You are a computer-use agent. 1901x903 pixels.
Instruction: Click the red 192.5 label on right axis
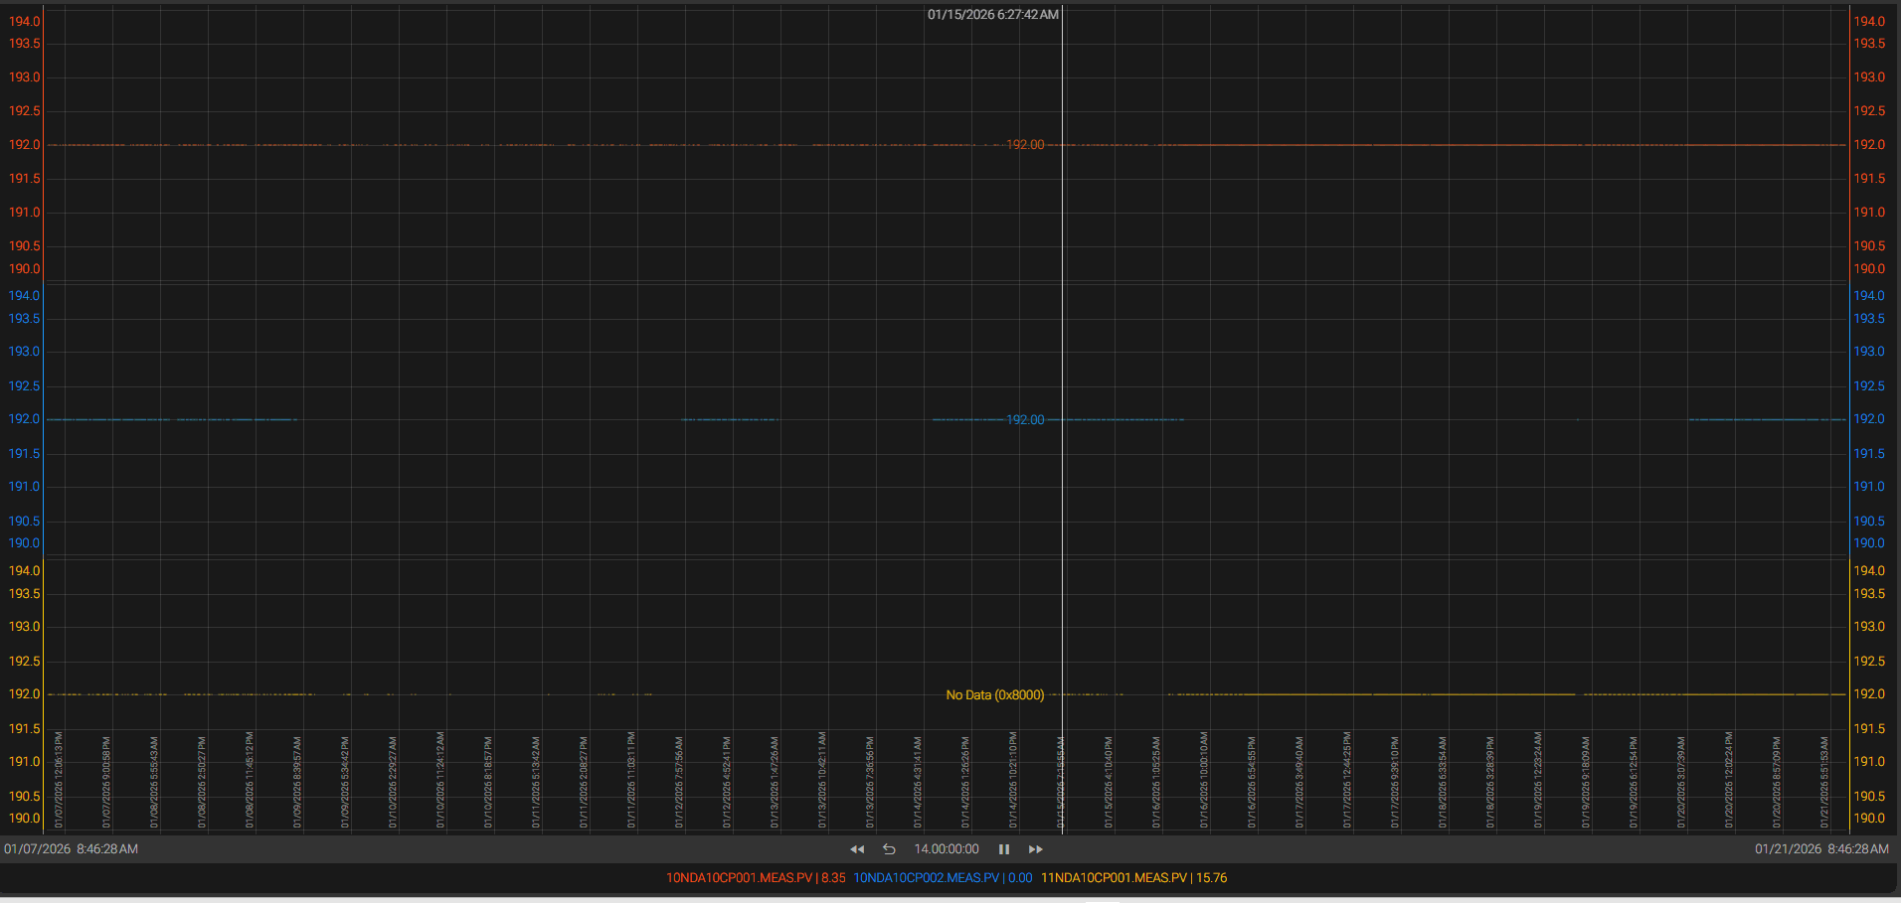pos(1869,111)
